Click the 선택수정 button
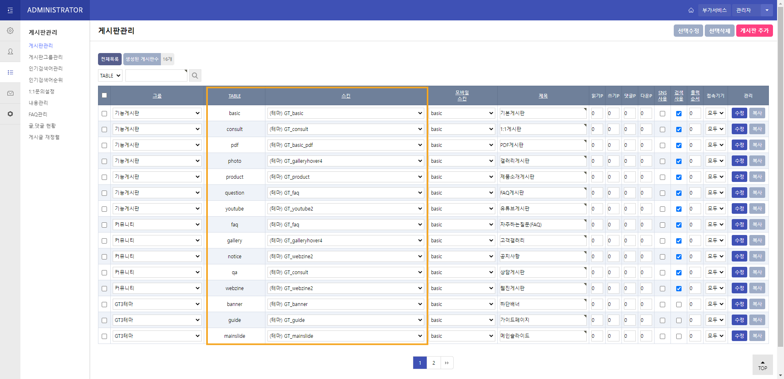 (x=688, y=31)
